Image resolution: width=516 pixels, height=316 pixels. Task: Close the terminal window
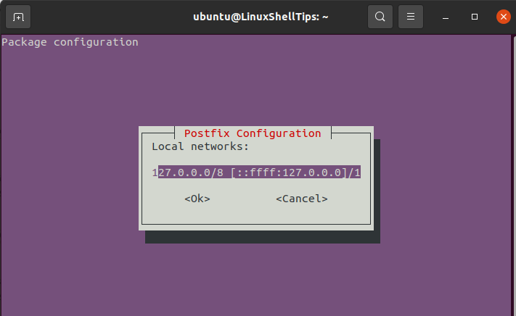(x=504, y=17)
